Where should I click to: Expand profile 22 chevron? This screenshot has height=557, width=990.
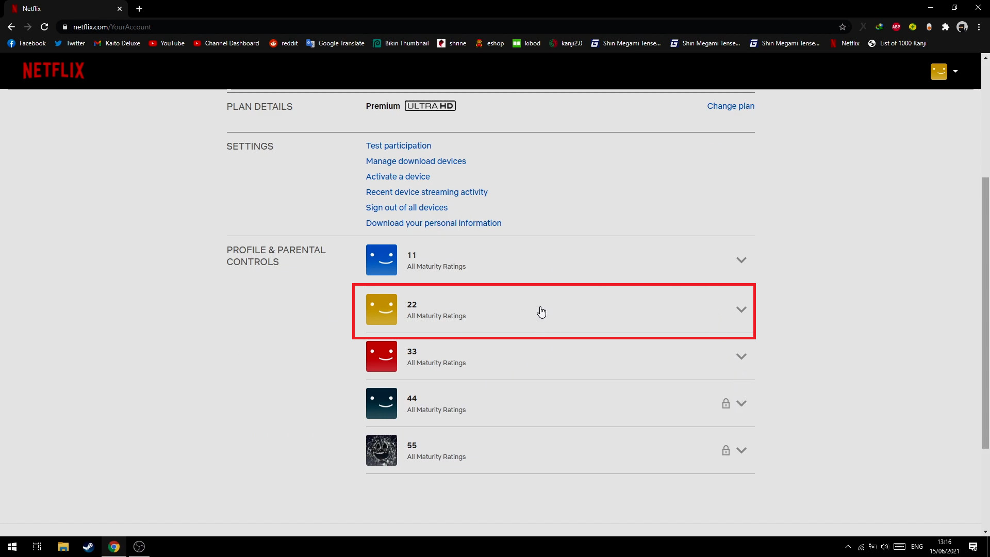tap(741, 309)
